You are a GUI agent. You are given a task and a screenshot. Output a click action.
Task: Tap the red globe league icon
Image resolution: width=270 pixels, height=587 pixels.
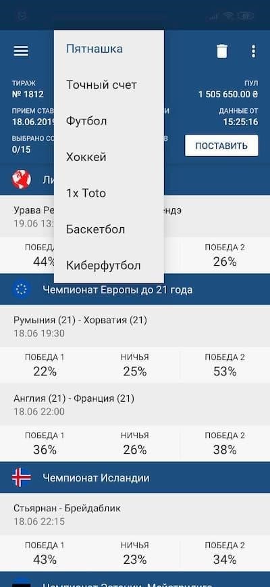[22, 179]
